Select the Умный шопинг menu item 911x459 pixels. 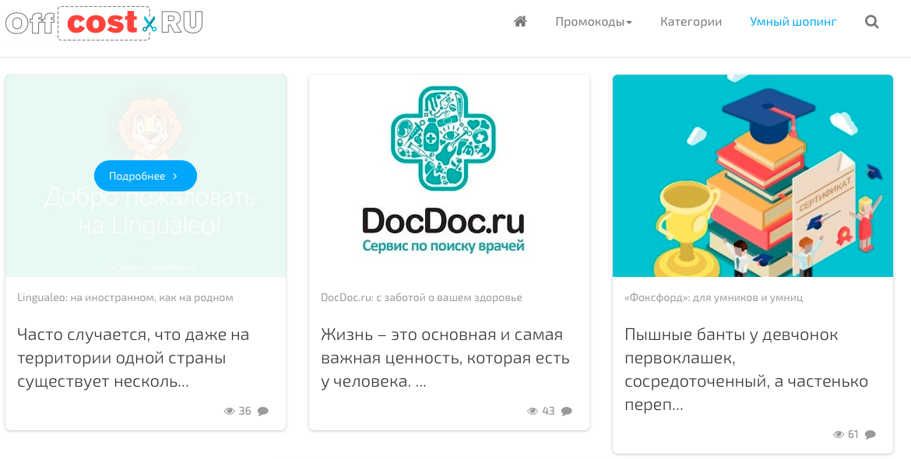coord(793,22)
